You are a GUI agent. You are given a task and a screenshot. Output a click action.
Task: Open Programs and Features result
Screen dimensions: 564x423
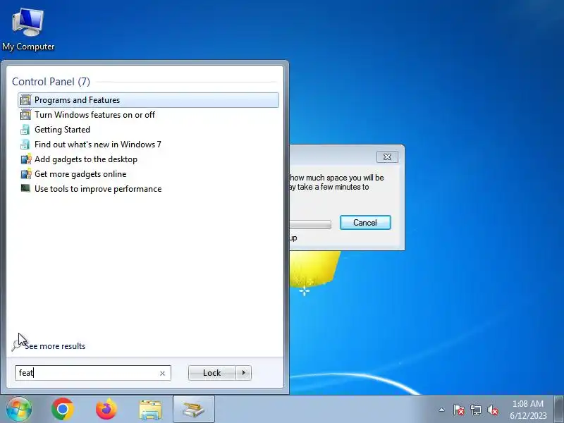pos(148,100)
